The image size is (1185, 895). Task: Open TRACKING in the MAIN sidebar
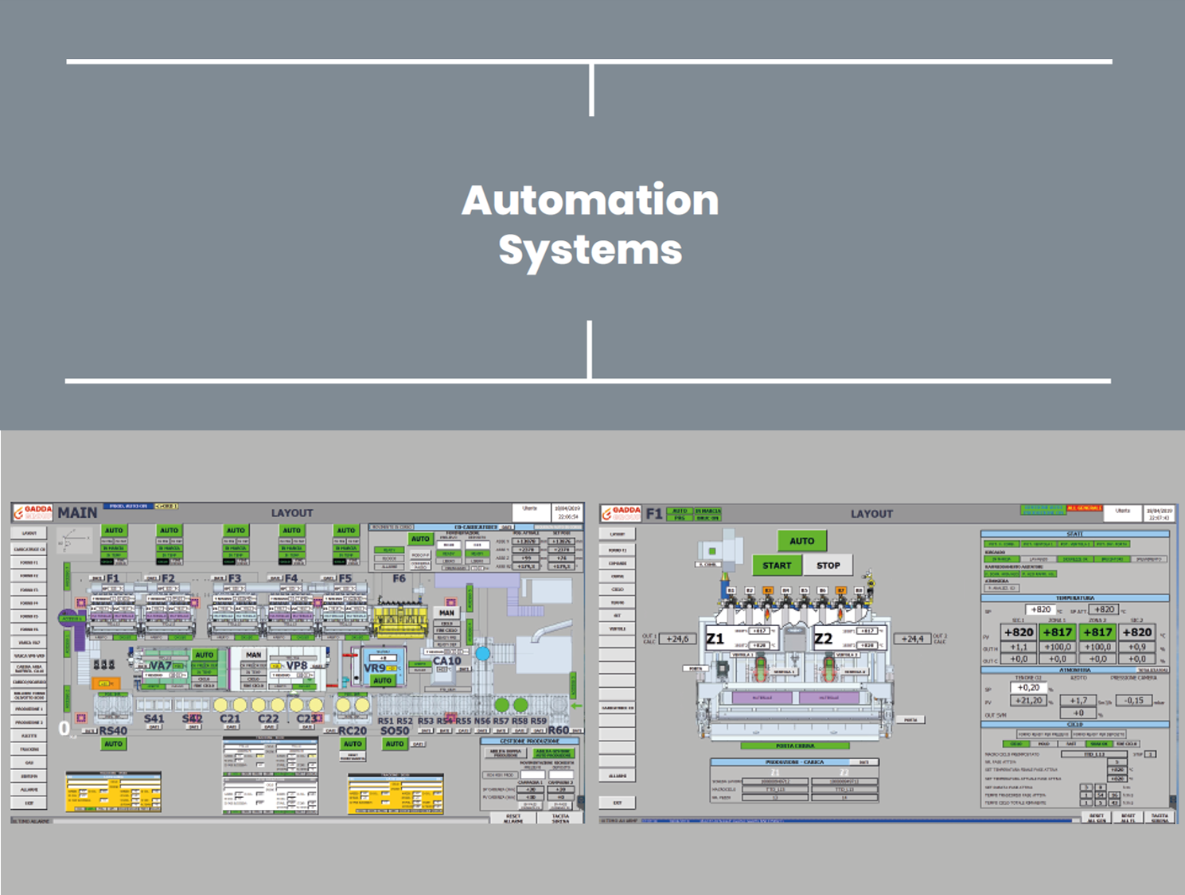pyautogui.click(x=29, y=749)
